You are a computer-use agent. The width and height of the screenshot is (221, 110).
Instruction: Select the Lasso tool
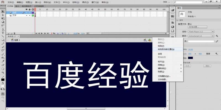click(x=3, y=25)
